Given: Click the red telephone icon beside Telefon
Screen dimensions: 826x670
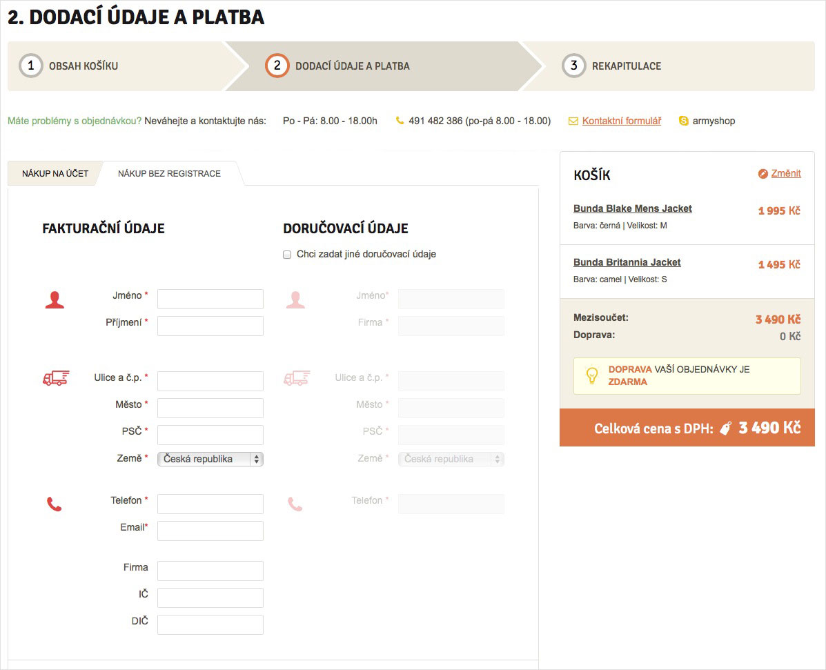Looking at the screenshot, I should (x=54, y=504).
